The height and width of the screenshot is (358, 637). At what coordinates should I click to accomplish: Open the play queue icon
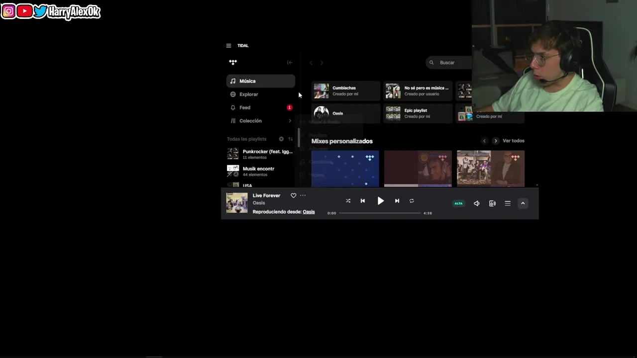tap(508, 203)
